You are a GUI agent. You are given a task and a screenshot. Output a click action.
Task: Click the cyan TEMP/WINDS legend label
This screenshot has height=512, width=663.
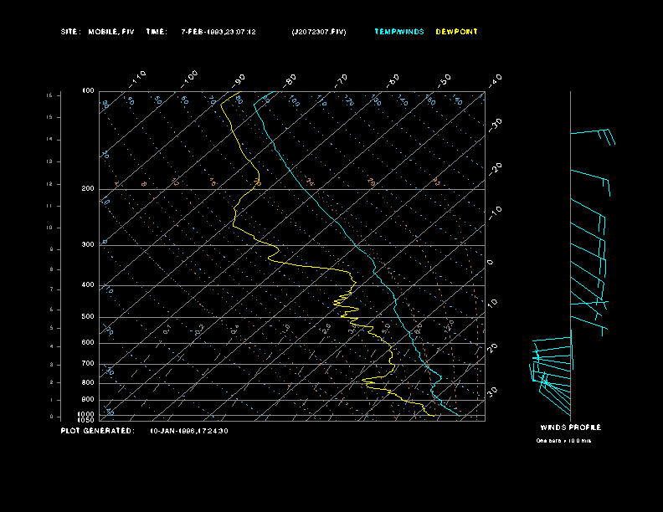pos(399,32)
